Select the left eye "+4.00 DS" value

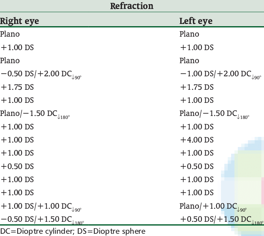[197, 140]
